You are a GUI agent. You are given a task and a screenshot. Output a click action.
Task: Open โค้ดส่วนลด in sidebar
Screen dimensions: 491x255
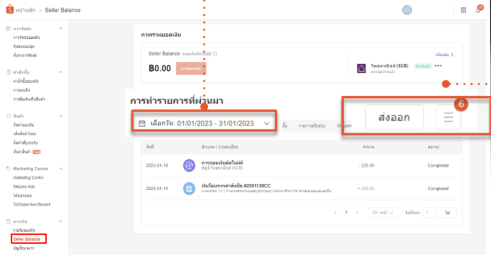22,196
